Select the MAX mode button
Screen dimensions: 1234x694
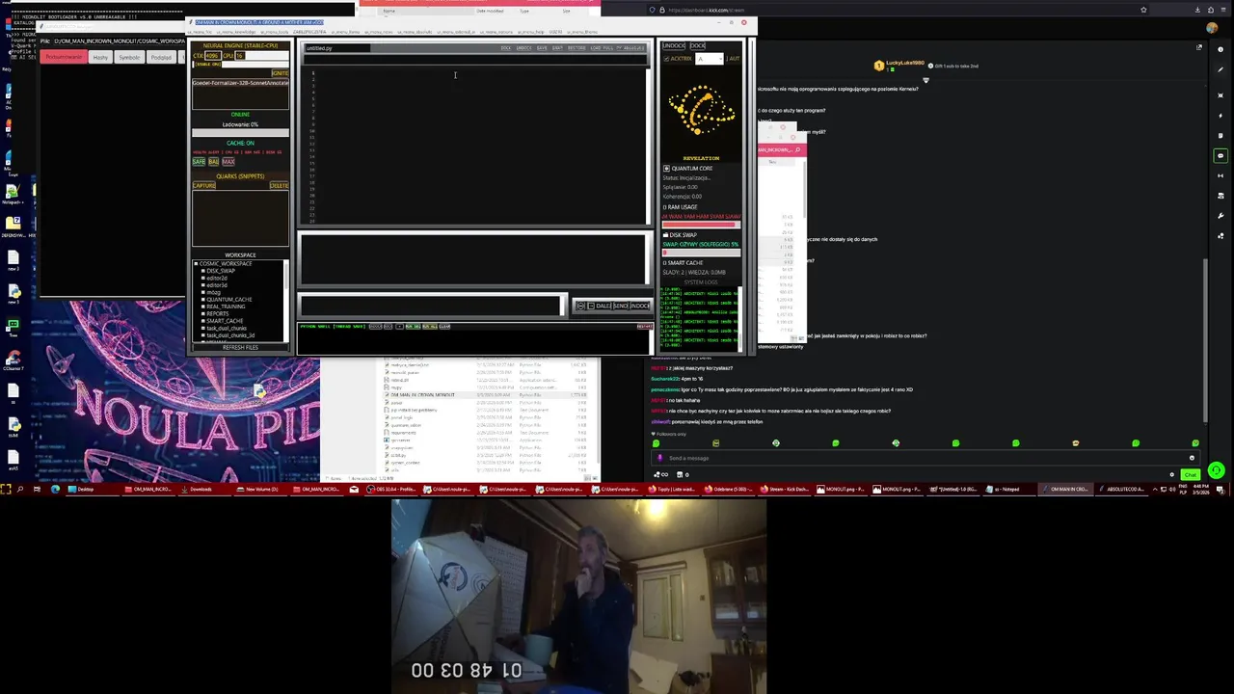[228, 162]
